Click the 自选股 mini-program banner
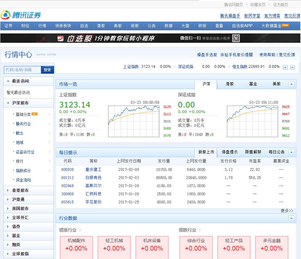Screen dimensions: 301x259 (x=150, y=38)
